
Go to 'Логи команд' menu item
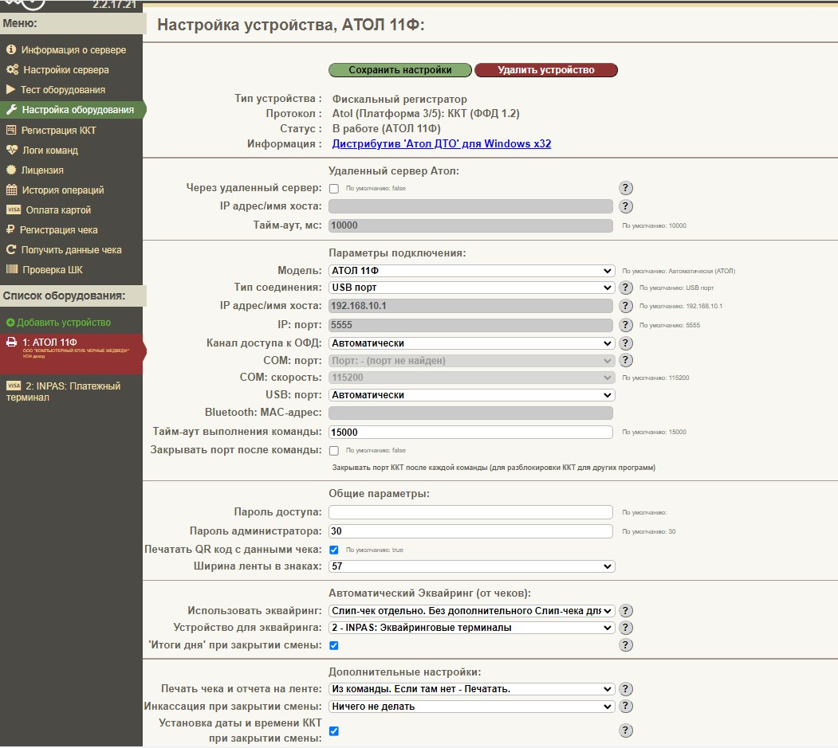point(49,150)
